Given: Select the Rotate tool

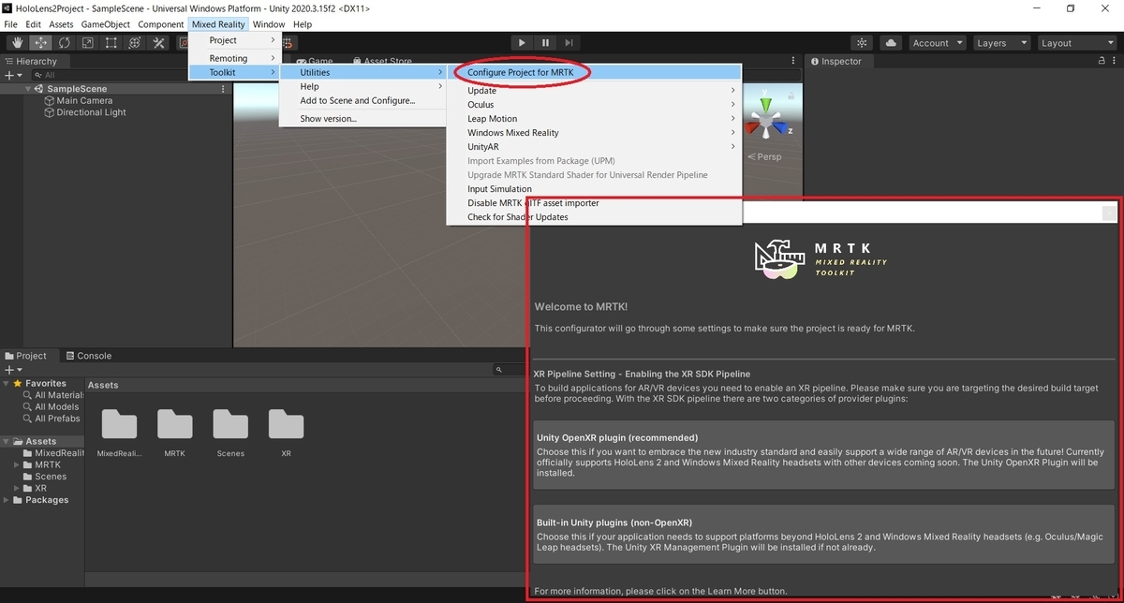Looking at the screenshot, I should click(x=65, y=42).
